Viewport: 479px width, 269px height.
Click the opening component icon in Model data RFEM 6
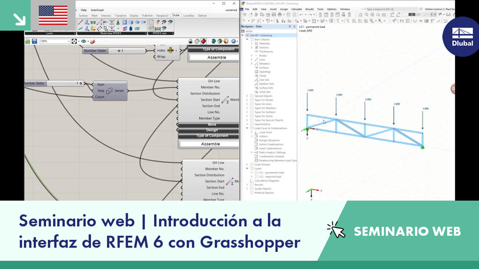[124, 22]
